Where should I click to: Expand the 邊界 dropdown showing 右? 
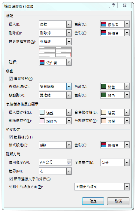[x=55, y=171]
